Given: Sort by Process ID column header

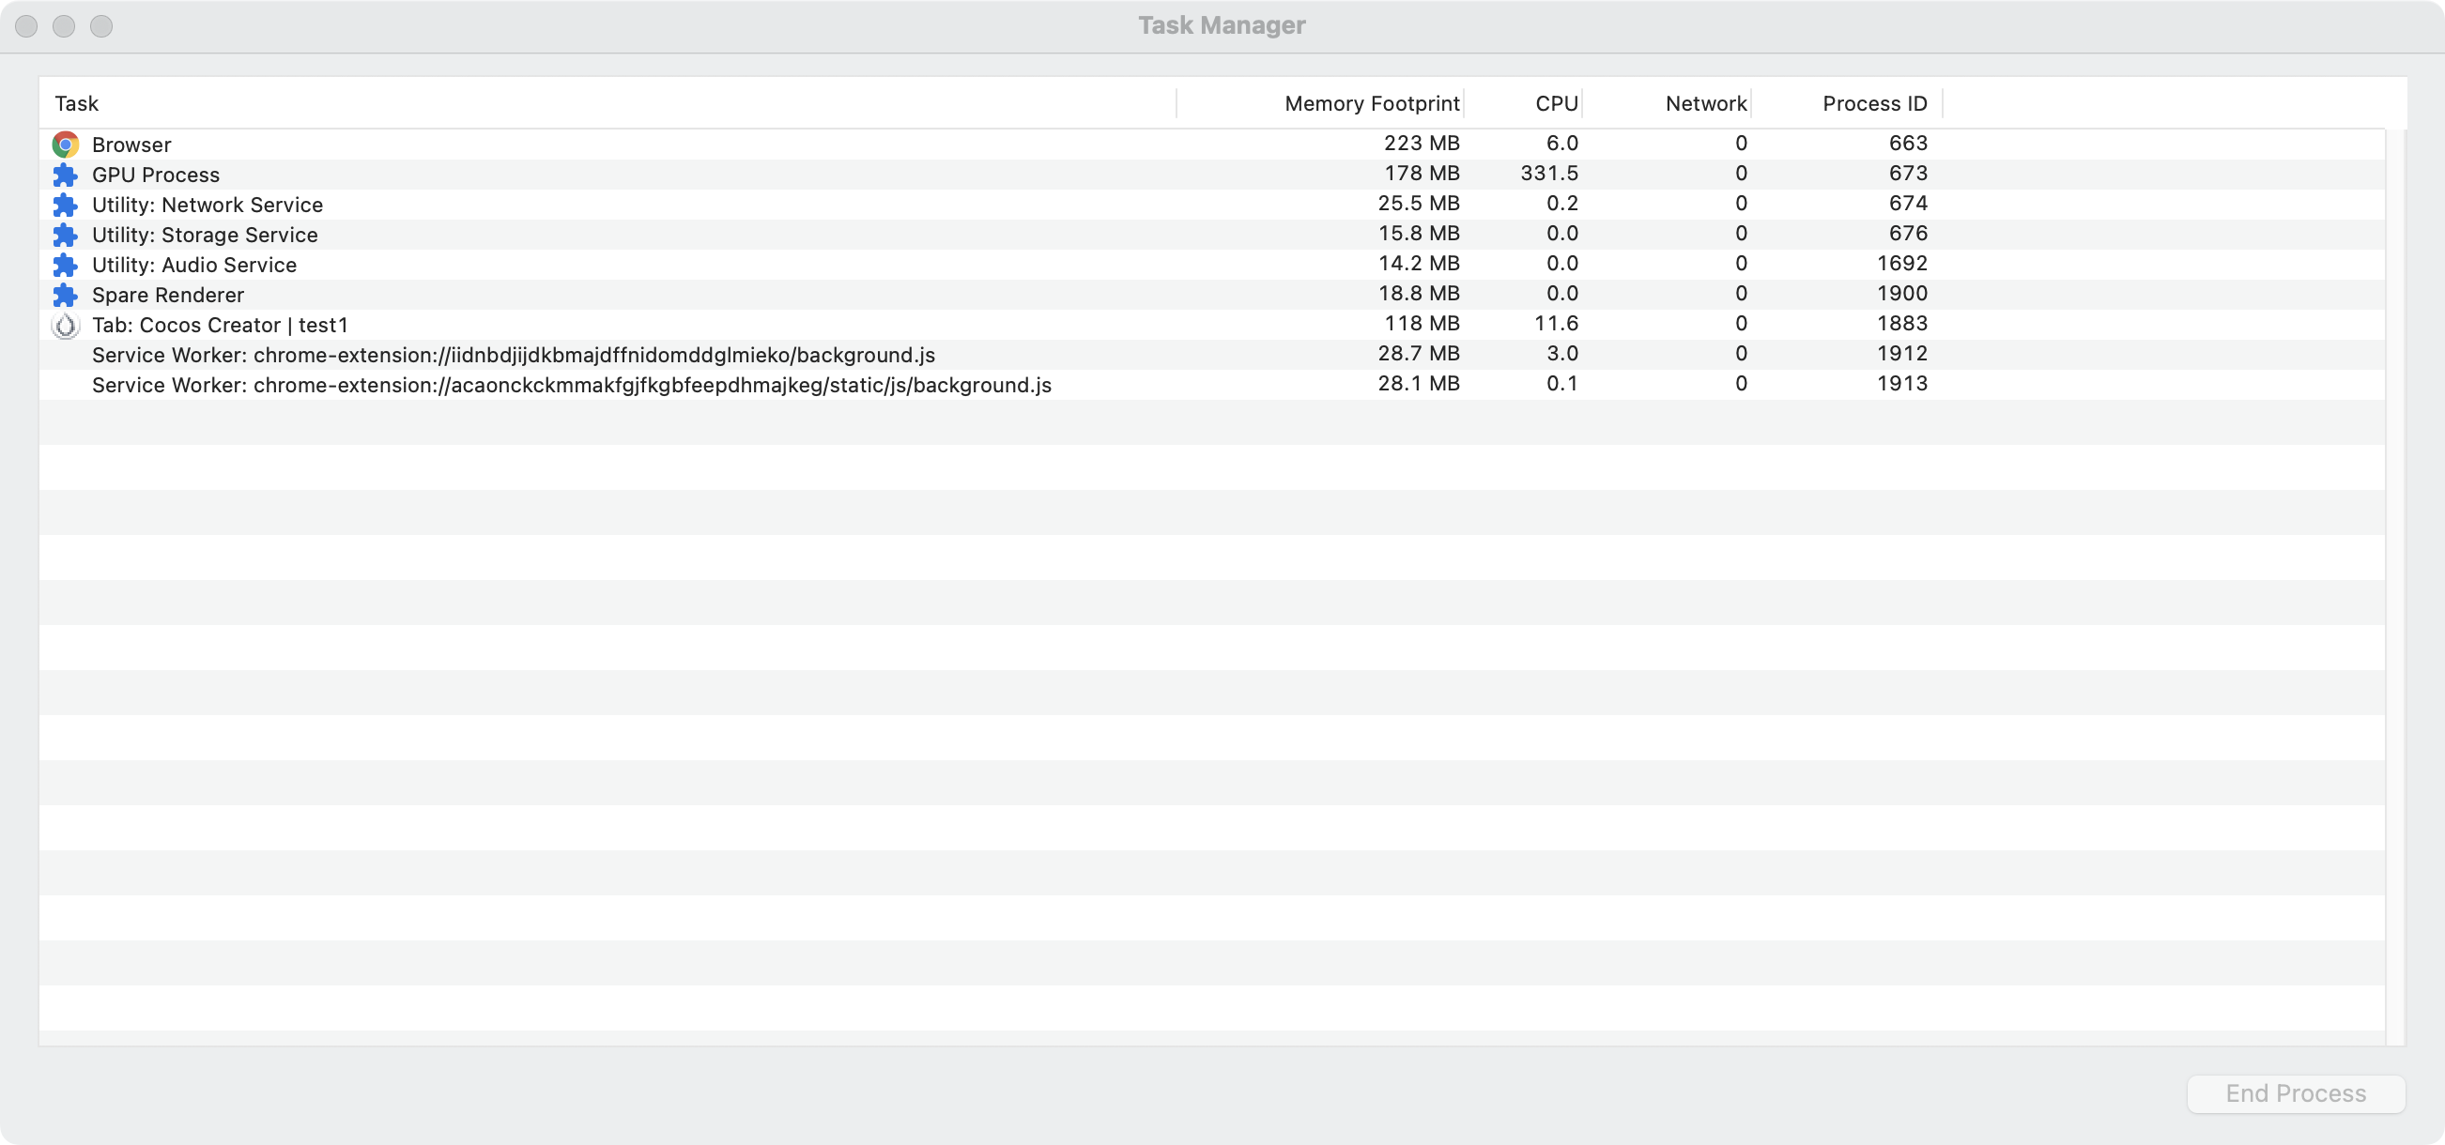Looking at the screenshot, I should (x=1873, y=103).
